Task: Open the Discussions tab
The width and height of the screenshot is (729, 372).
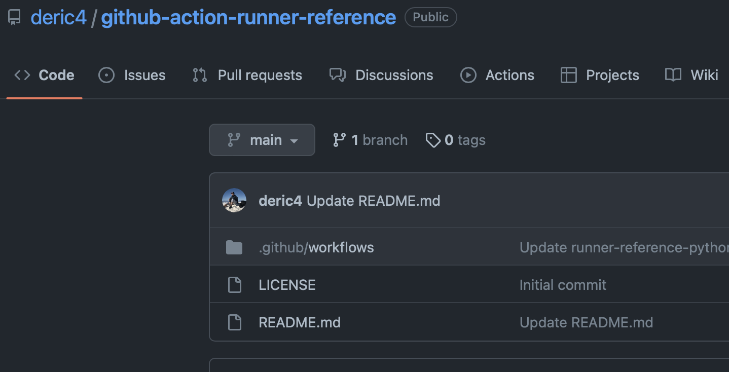Action: click(x=381, y=76)
